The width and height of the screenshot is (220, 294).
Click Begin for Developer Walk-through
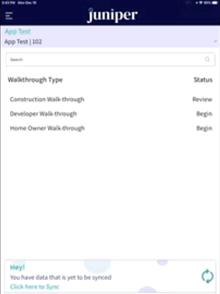point(204,114)
